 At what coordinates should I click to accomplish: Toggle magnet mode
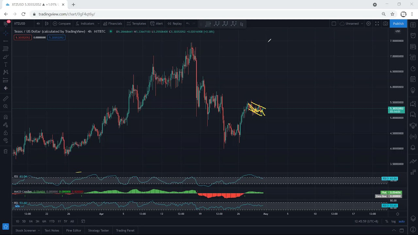[x=6, y=117]
